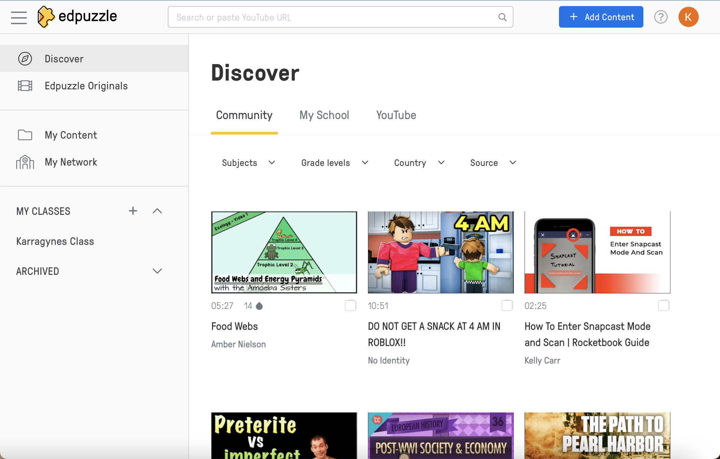Select Discover in the sidebar
The width and height of the screenshot is (720, 459).
(94, 59)
